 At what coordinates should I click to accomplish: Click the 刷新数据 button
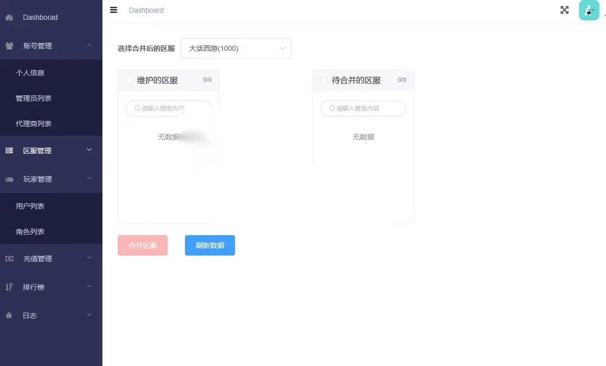pyautogui.click(x=210, y=245)
